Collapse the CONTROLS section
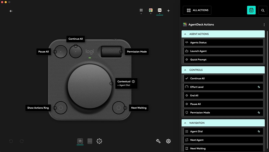This screenshot has width=269, height=152. pyautogui.click(x=185, y=70)
